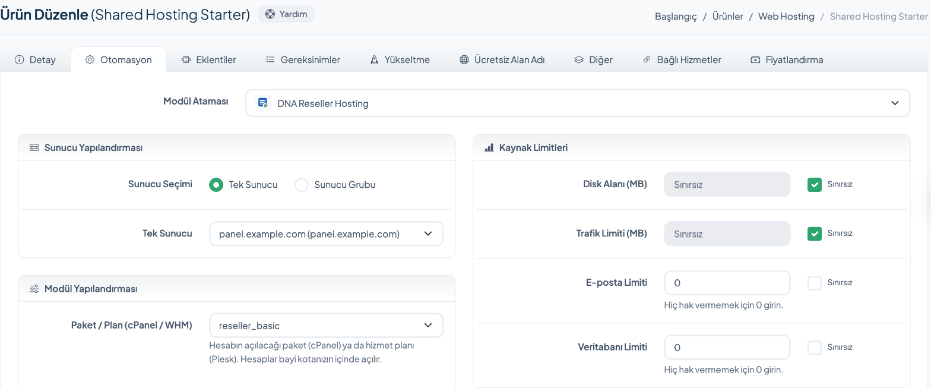Click the chip icon on Eklentiler tab
The image size is (931, 388).
pos(186,59)
